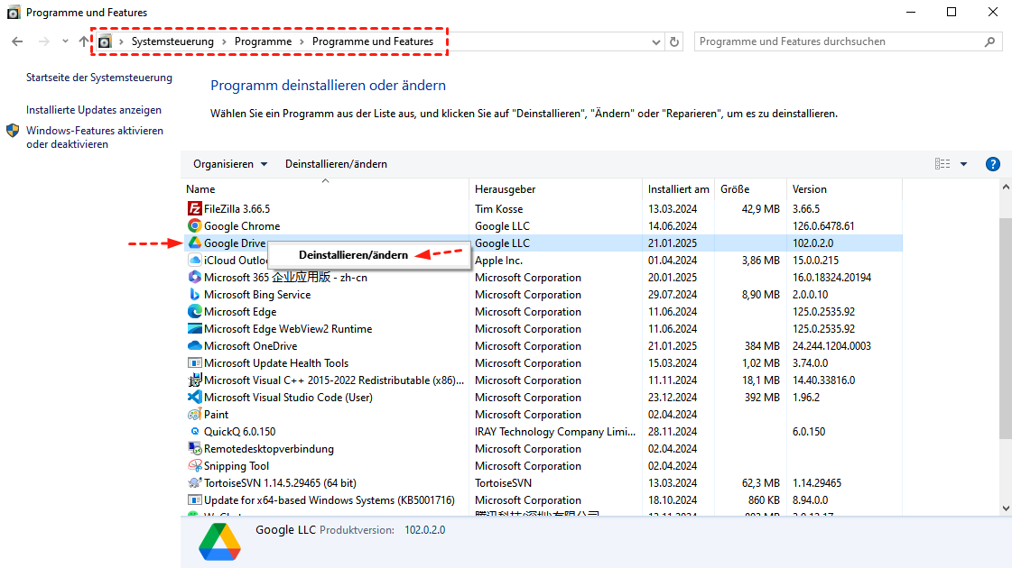Click the 860 KB size cell
This screenshot has width=1012, height=568.
pos(764,500)
